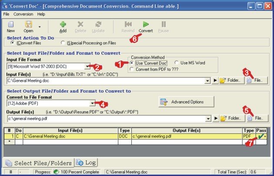Minimize the Convert Doc window
Viewport: 274px width, 176px height.
(x=251, y=6)
